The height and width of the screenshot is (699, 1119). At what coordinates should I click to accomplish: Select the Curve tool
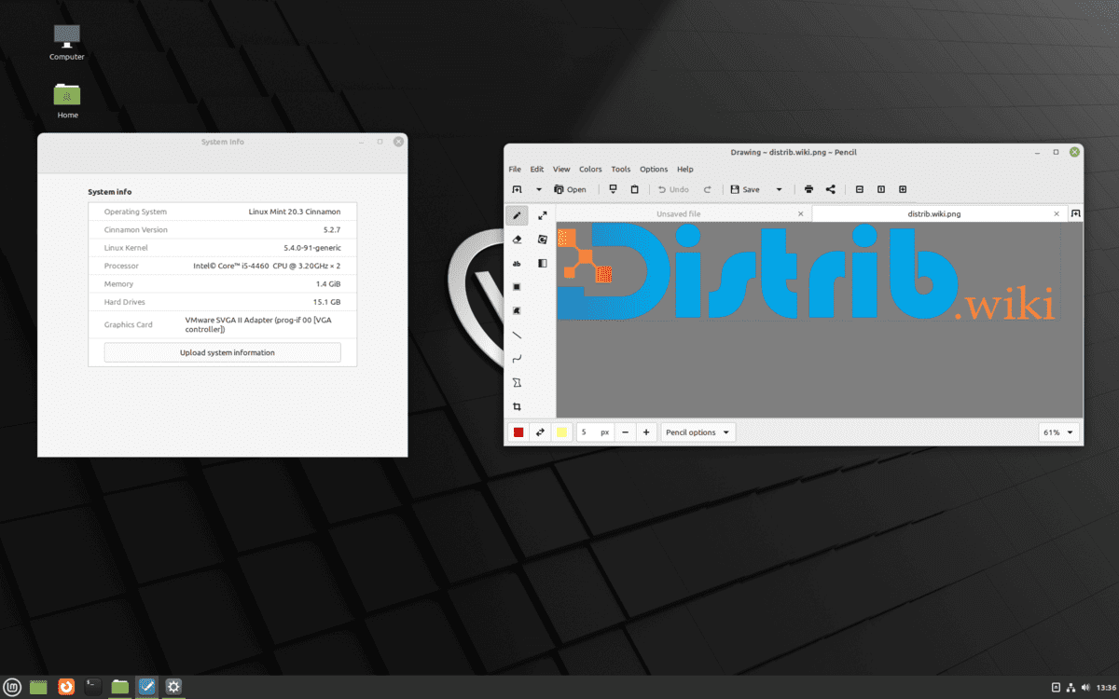pyautogui.click(x=517, y=359)
